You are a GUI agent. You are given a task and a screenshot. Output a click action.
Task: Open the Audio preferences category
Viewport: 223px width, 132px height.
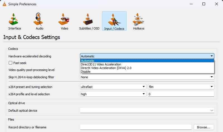[x=39, y=21]
